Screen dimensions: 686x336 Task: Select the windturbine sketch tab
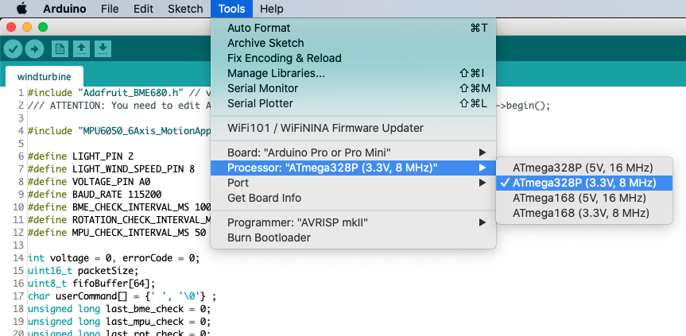(45, 77)
